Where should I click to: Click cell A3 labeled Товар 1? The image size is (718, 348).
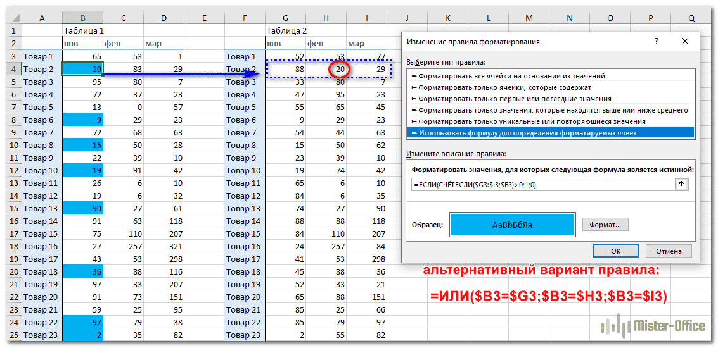point(42,56)
